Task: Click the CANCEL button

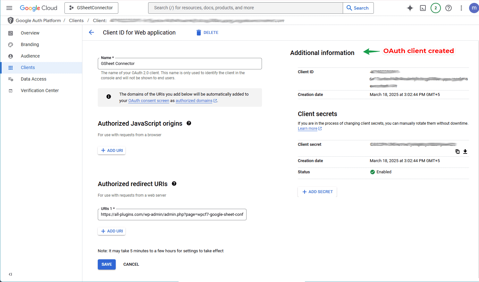Action: coord(131,264)
